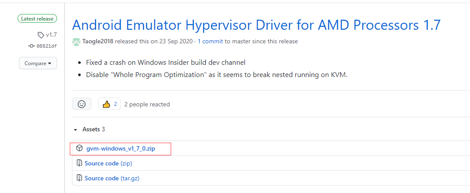Viewport: 470px width, 193px height.
Task: Open the smiley add-reaction button
Action: tap(82, 104)
